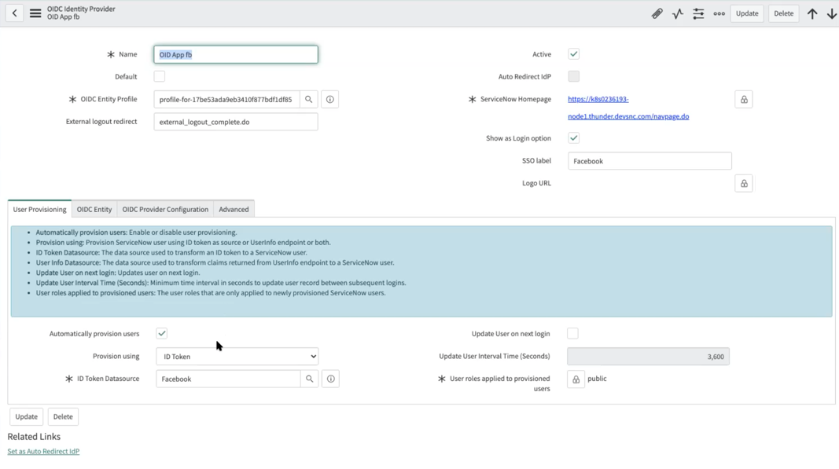Search ID Token Datasource lookup icon
The image size is (839, 469).
click(309, 379)
